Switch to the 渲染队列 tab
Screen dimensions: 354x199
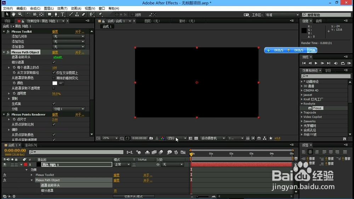coord(31,145)
